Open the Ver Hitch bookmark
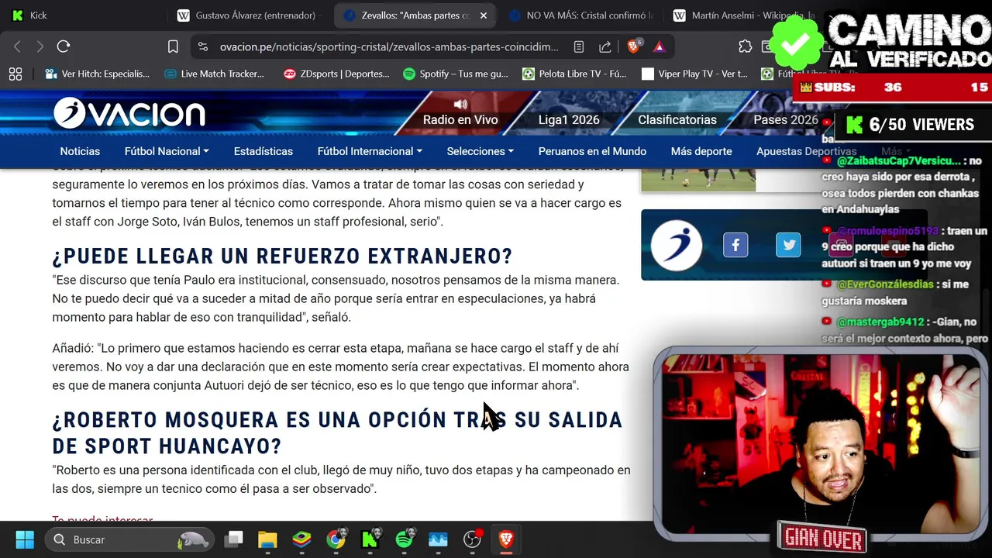 (x=97, y=74)
